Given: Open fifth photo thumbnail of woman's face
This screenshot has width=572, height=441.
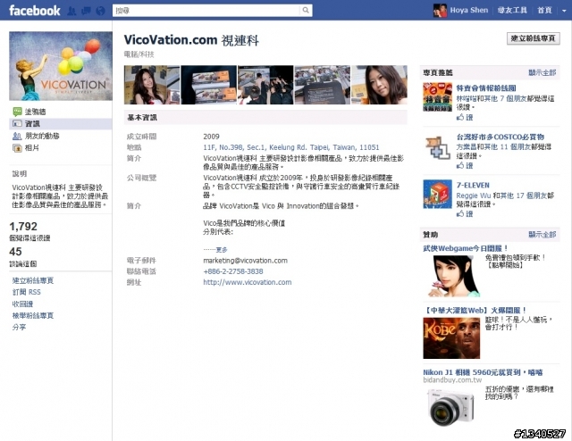Looking at the screenshot, I should (379, 85).
